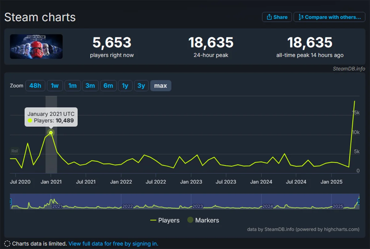Viewport: 370px width, 249px height.
Task: Click the 'Jan 2024' axis label
Action: coord(261,182)
